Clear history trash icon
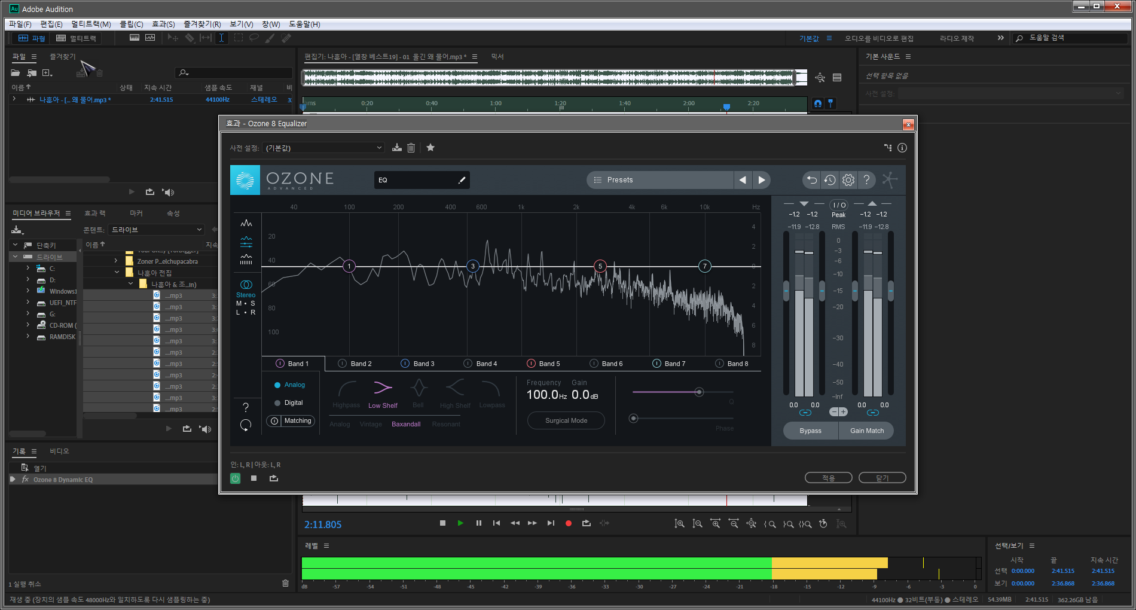 pyautogui.click(x=285, y=583)
